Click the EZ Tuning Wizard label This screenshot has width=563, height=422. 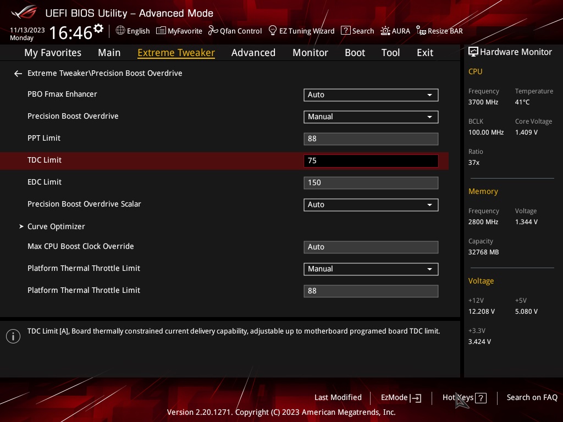point(307,31)
